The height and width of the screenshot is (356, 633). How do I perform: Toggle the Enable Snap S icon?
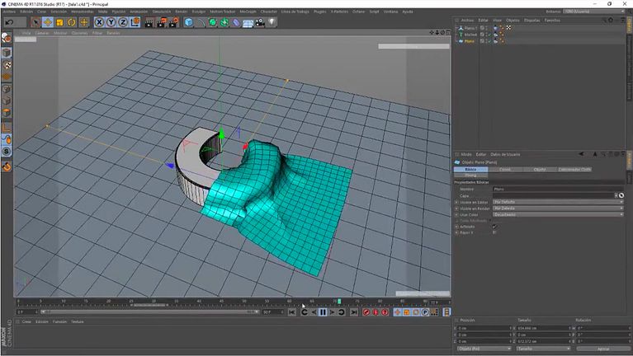coord(7,152)
